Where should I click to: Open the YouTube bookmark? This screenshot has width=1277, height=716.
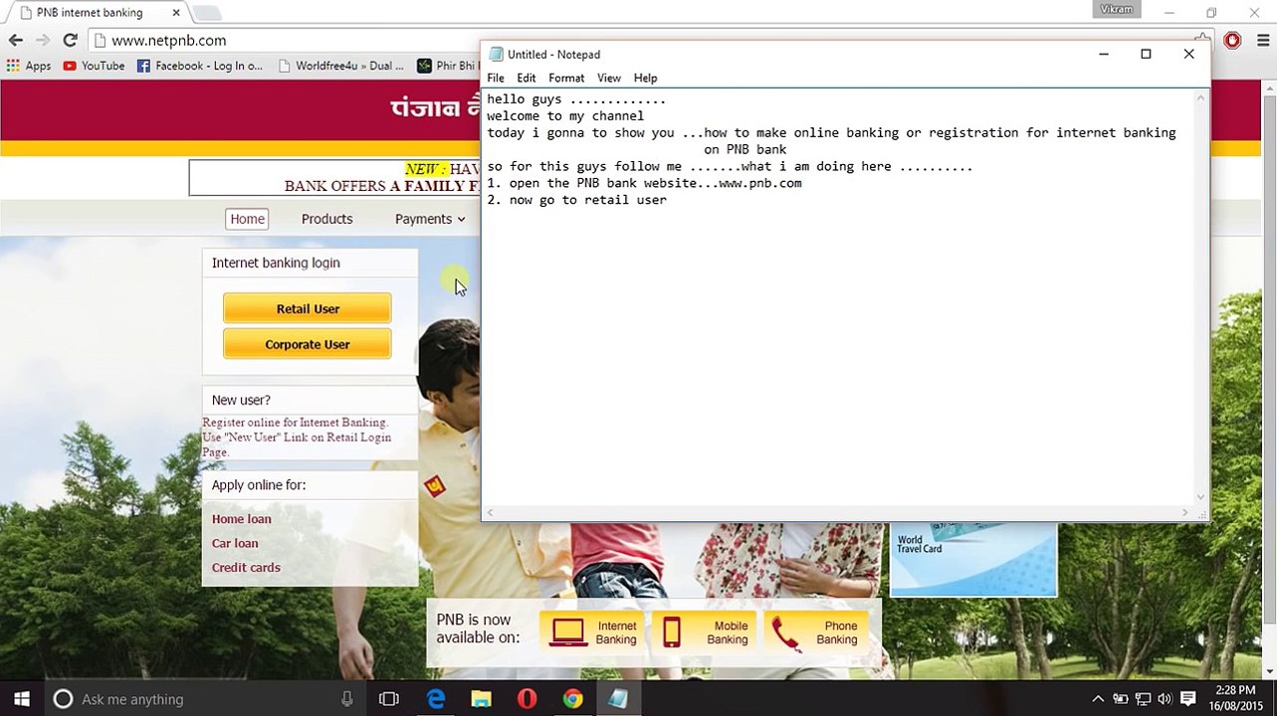pyautogui.click(x=94, y=66)
